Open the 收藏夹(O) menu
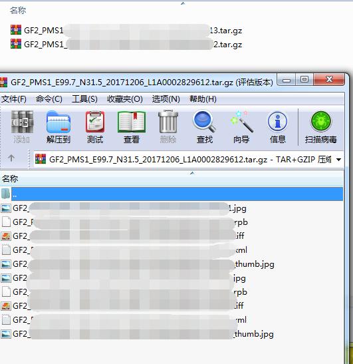Screen dimensions: 353x364 (125, 99)
